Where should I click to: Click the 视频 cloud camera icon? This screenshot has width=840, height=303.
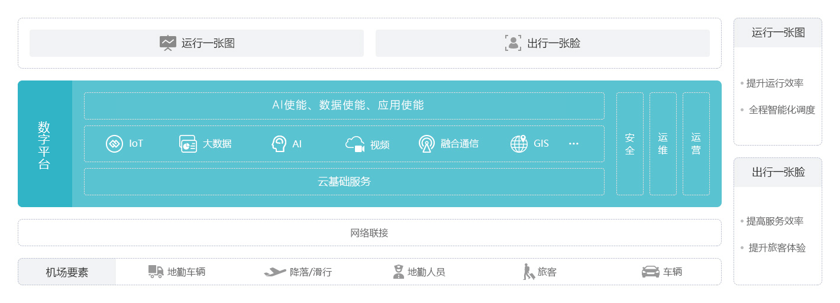pos(355,144)
